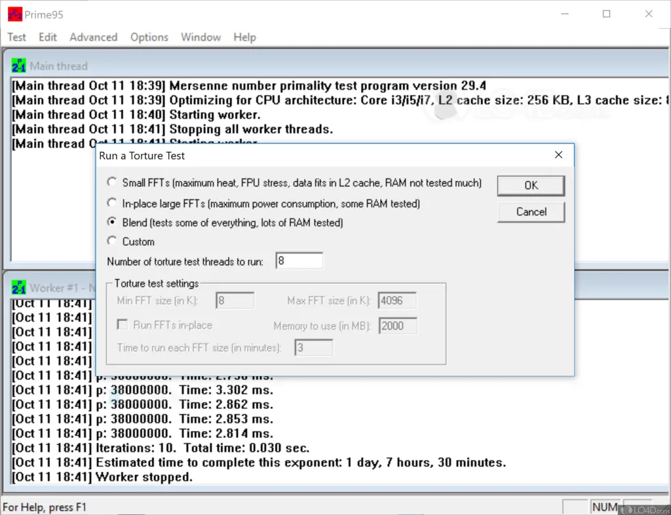Screen dimensions: 671x515
Task: Open the Edit menu
Action: (x=47, y=37)
